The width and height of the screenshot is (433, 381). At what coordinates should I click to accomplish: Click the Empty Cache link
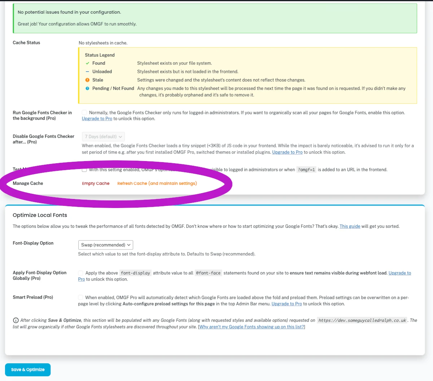click(x=96, y=183)
